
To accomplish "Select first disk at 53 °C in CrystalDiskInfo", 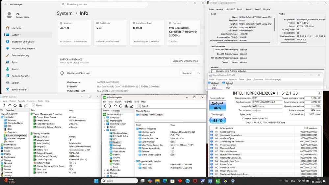I will click(214, 85).
